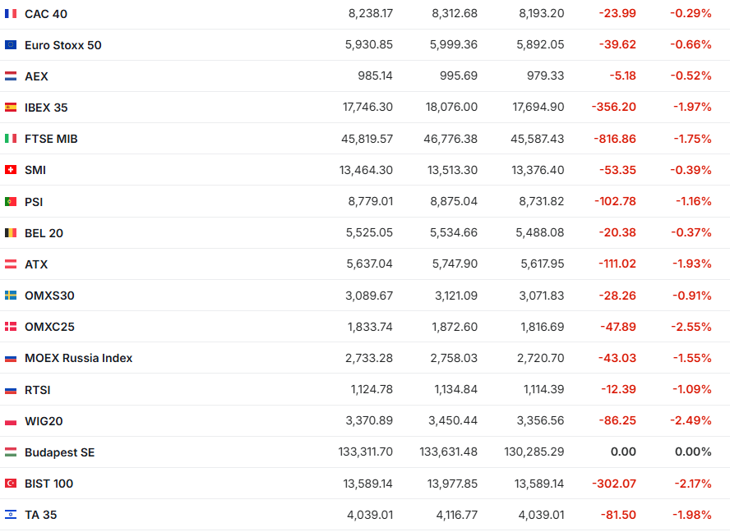The image size is (730, 532).
Task: Click the France flag icon beside CAC 40
Action: tap(11, 14)
